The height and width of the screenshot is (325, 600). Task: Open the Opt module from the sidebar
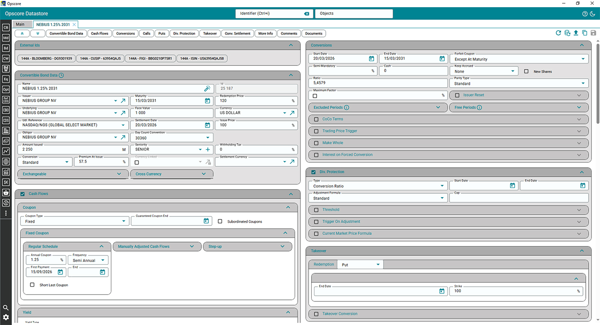click(6, 89)
